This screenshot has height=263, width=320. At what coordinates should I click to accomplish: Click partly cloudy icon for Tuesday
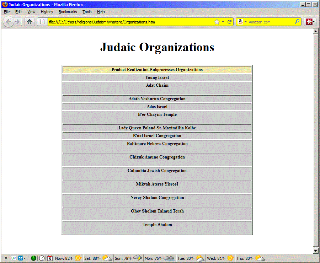point(200,258)
